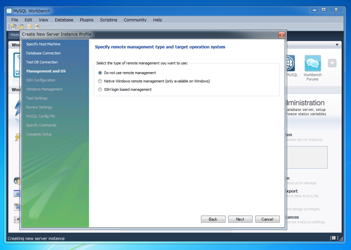
Task: Click the Test Settings step
Action: (x=37, y=98)
